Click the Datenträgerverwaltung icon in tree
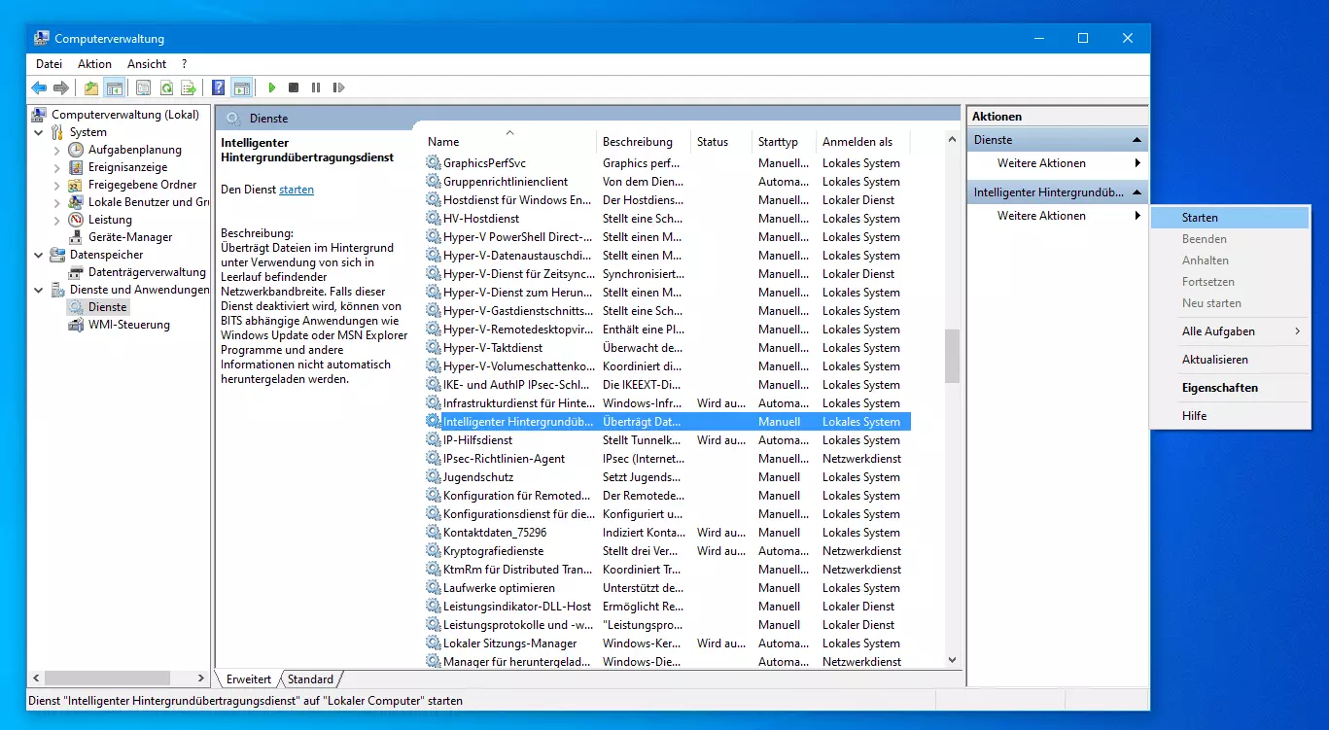 (76, 272)
